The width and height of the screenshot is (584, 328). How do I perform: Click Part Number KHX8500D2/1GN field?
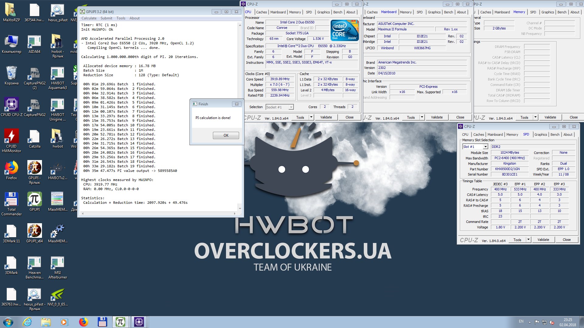(x=509, y=169)
